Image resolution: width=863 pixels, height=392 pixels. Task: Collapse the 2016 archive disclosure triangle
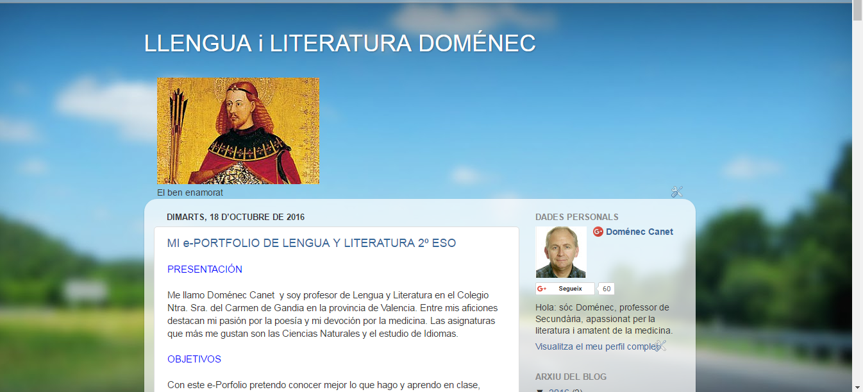coord(539,389)
